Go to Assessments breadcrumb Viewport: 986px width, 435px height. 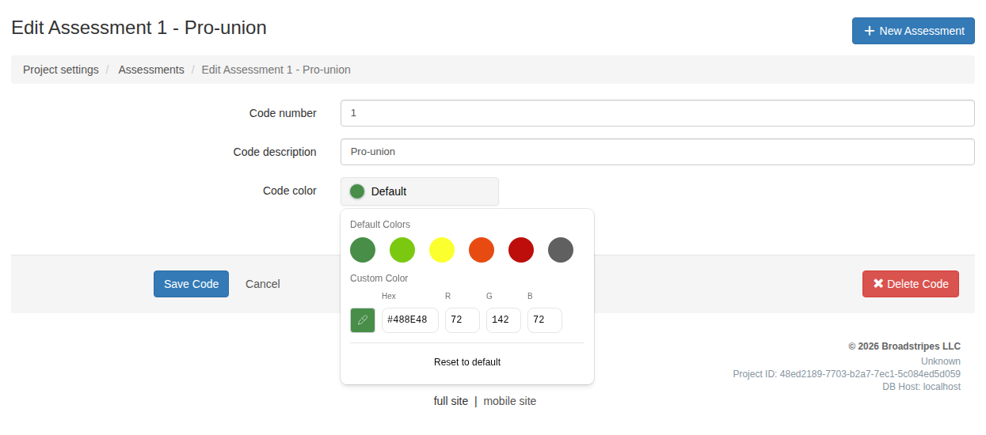(151, 70)
